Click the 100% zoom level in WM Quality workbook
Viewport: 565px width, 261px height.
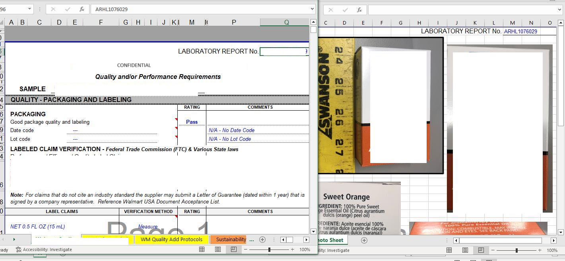(x=305, y=249)
